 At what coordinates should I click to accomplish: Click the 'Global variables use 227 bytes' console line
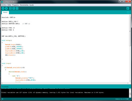click(x=53, y=93)
